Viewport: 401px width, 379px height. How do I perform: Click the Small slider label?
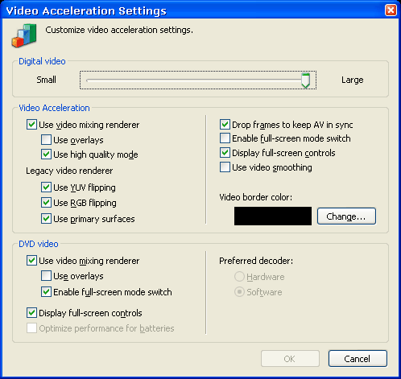click(47, 80)
